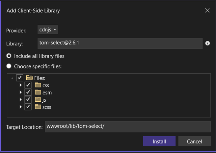Open the Provider dropdown showing cdnjs
The width and height of the screenshot is (216, 153).
[x=48, y=30]
